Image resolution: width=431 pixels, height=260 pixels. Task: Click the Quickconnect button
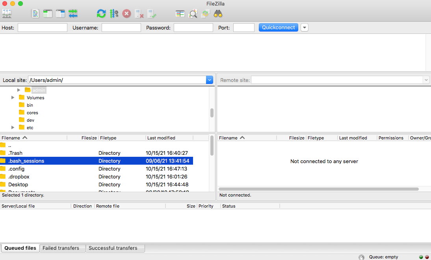[x=278, y=28]
